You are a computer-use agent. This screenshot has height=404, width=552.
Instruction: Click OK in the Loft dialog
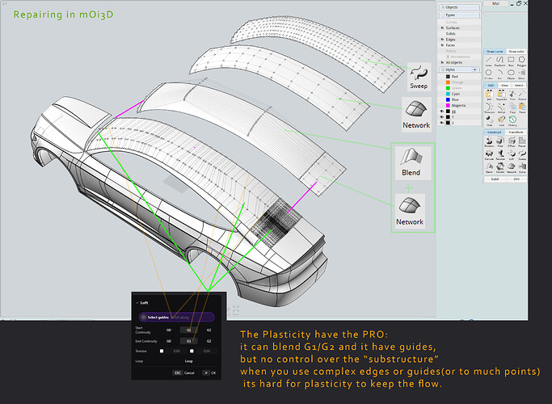(209, 372)
